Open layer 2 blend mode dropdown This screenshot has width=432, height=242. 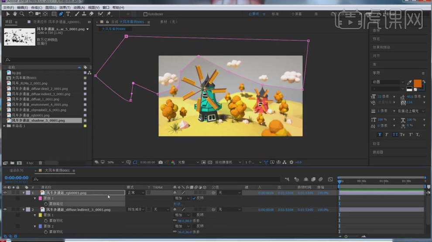click(x=135, y=209)
